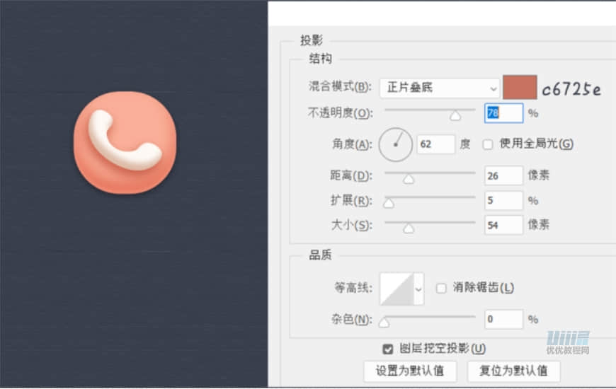
Task: Click the phone icon on the canvas
Action: (x=125, y=142)
